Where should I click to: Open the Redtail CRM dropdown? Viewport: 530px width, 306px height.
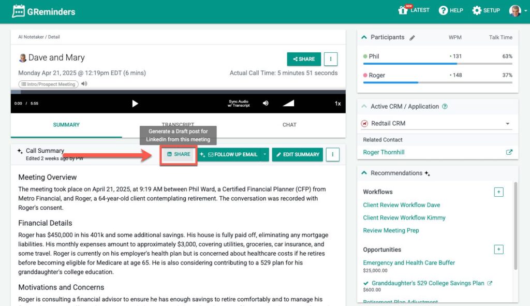[507, 124]
